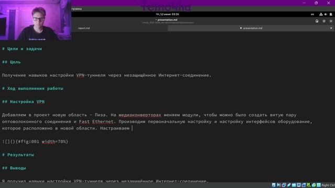Open the network status icon in top panel
Screen dimensions: 335x188
(321, 14)
